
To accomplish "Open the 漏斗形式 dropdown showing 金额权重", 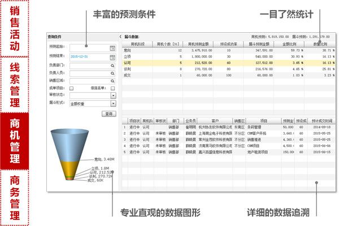I will click(113, 104).
